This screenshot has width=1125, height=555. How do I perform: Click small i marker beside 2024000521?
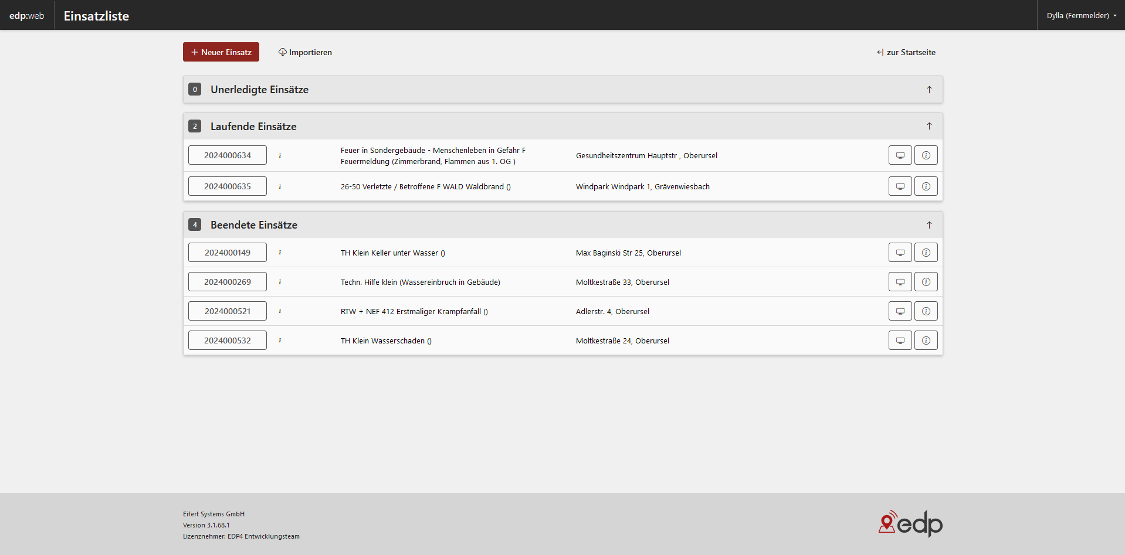tap(280, 311)
